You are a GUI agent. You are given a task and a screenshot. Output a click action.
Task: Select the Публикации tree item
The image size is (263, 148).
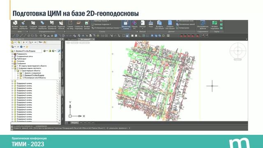(x=21, y=59)
